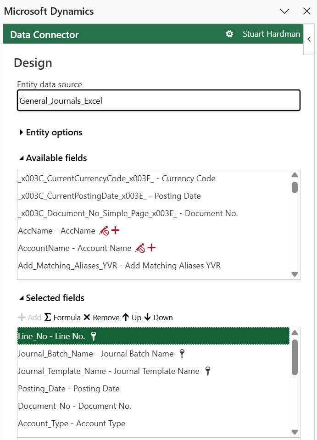Screen dimensions: 317x440
Task: Click the edit icon next to AccName
Action: (x=103, y=230)
